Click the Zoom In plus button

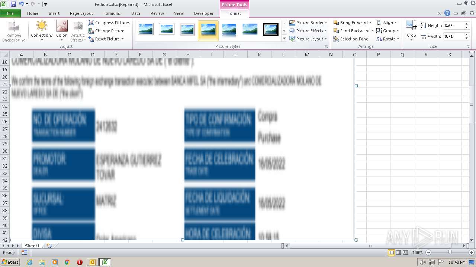472,253
